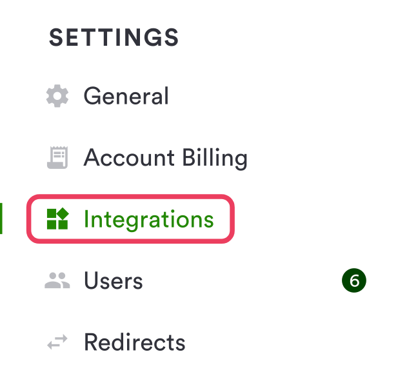Click the General text label
The image size is (398, 390).
[126, 97]
